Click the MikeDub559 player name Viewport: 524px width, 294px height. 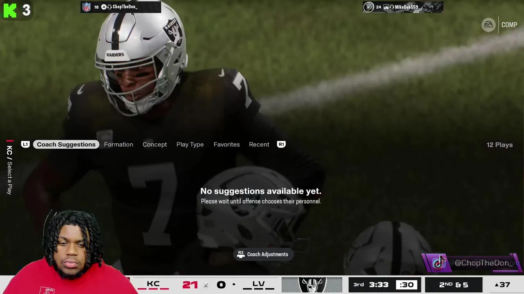coord(407,7)
